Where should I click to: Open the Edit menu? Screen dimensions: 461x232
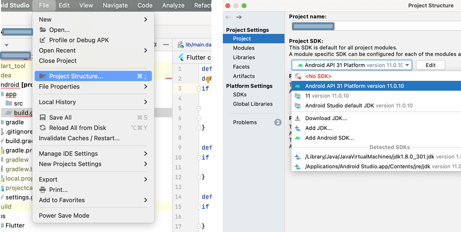(x=64, y=5)
